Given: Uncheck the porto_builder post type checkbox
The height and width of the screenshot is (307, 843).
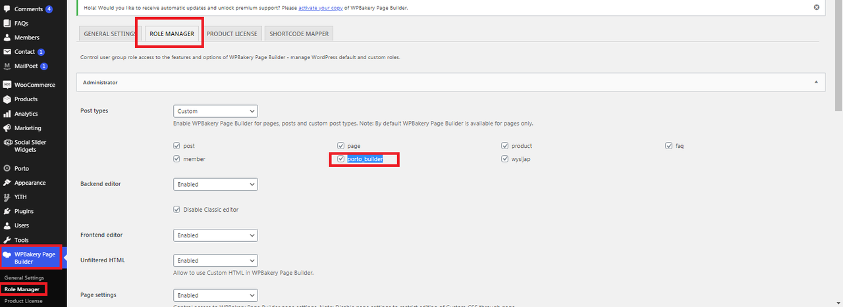Looking at the screenshot, I should pos(340,159).
